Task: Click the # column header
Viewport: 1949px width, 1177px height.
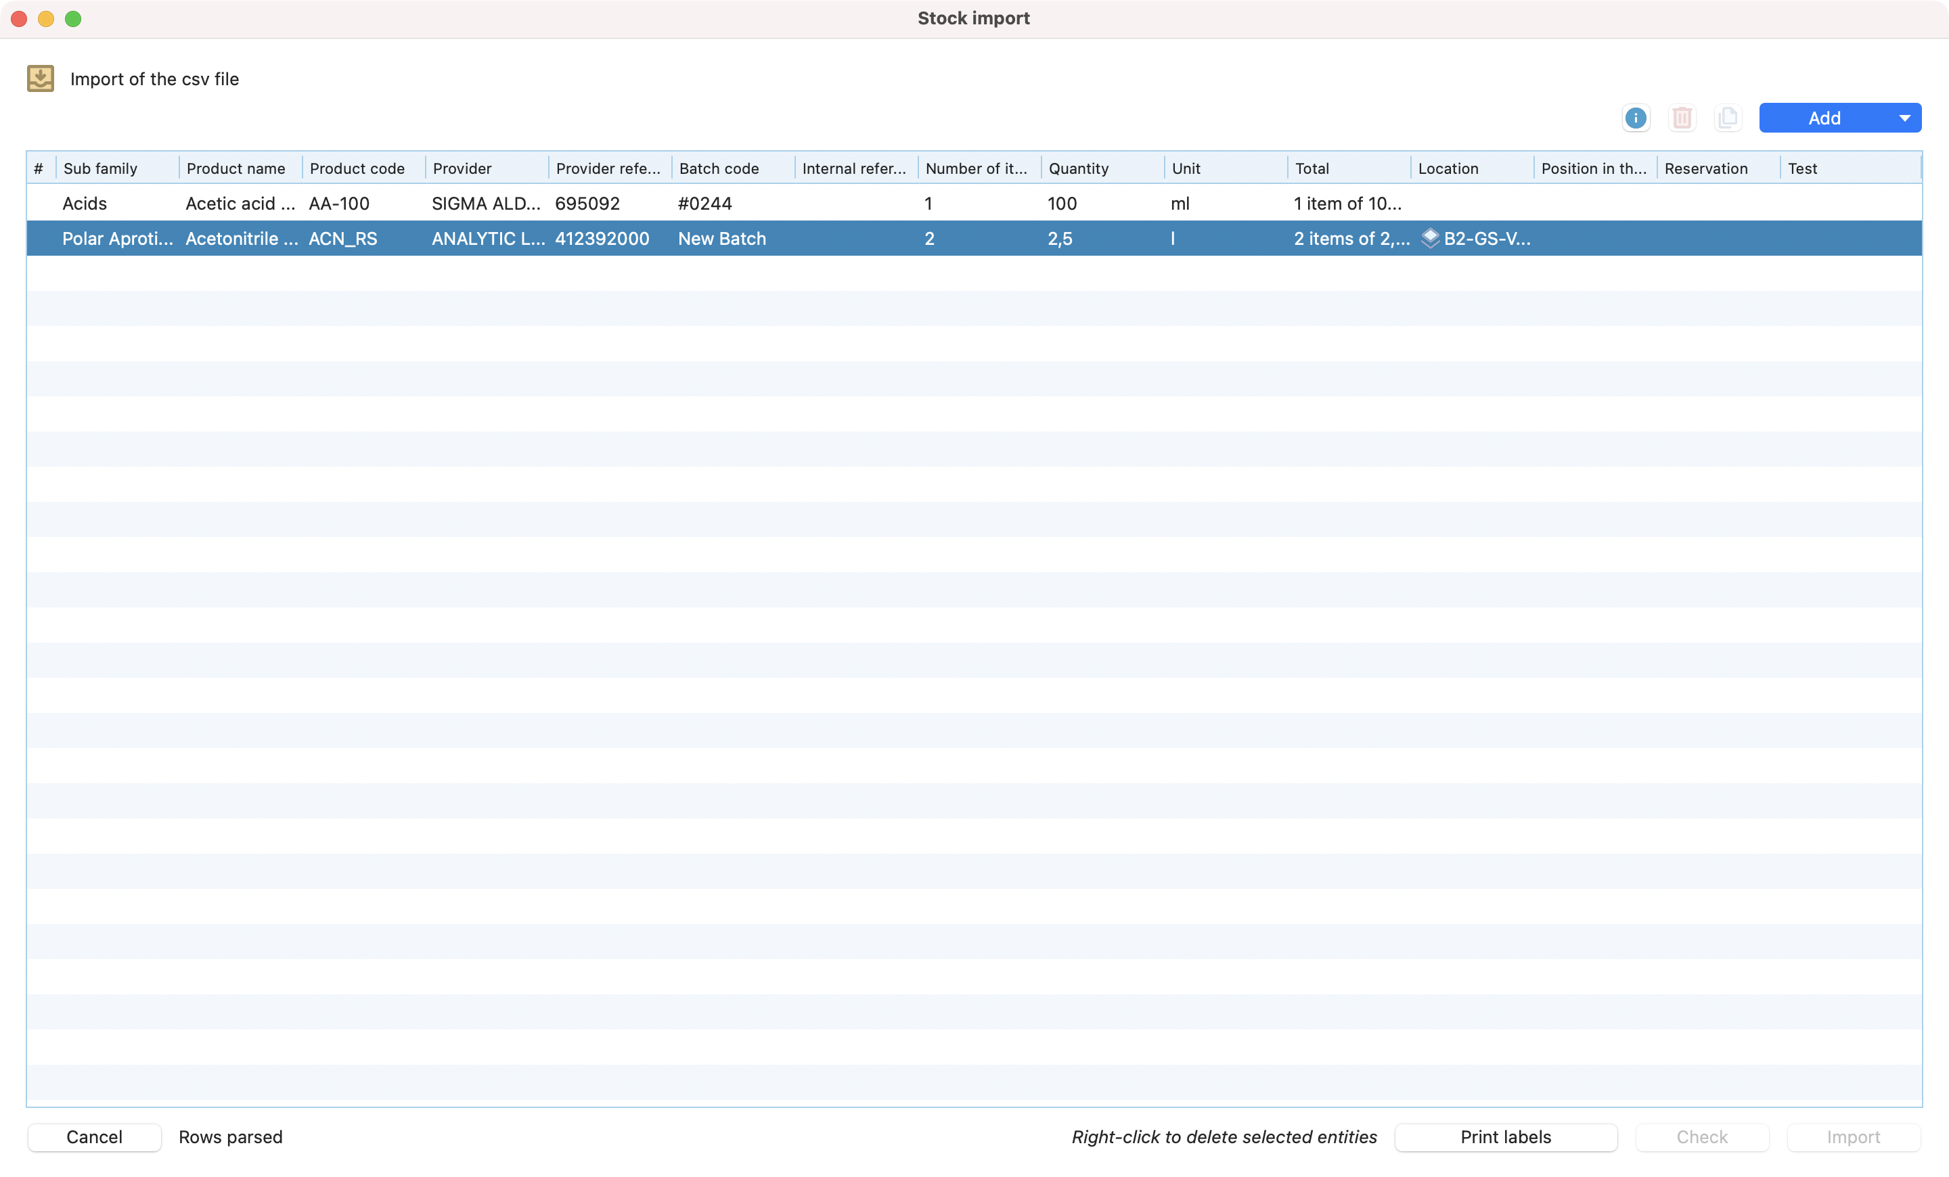Action: click(38, 168)
